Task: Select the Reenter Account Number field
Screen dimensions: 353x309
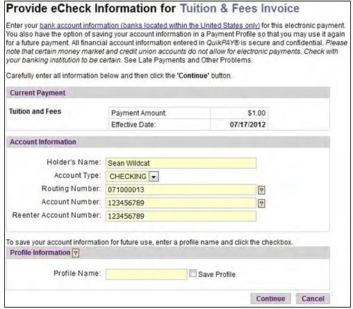Action: [181, 216]
